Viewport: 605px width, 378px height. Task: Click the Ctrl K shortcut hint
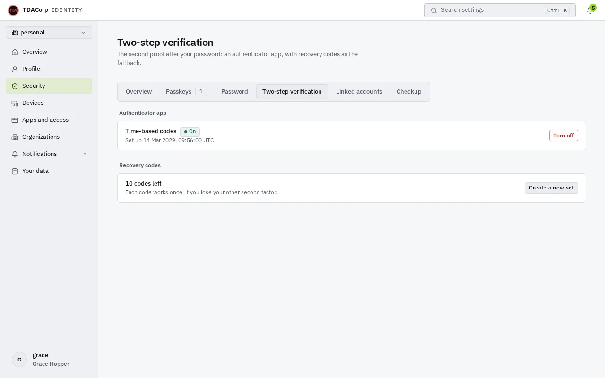coord(557,10)
